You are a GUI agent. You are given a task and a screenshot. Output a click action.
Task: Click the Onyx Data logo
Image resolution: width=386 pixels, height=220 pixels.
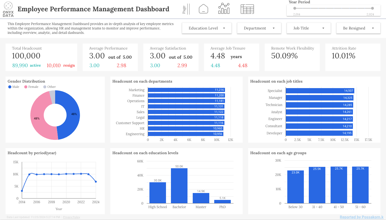coord(8,9)
